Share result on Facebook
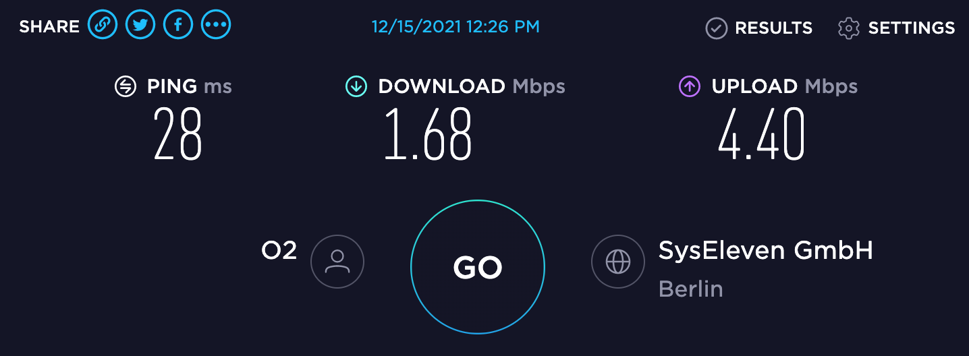The height and width of the screenshot is (356, 969). tap(178, 26)
